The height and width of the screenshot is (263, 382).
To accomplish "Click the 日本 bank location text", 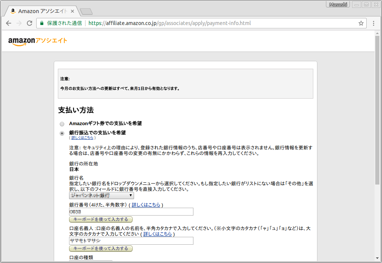I will (x=74, y=169).
